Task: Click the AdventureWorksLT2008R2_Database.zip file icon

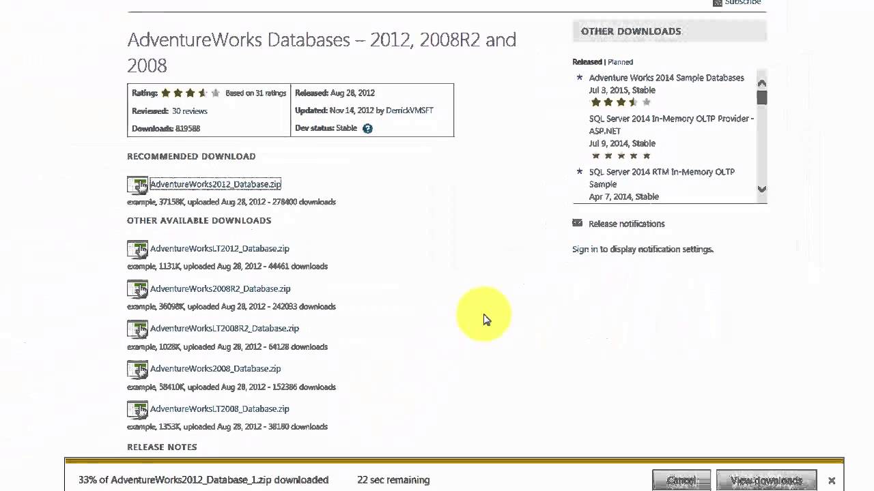Action: tap(137, 329)
